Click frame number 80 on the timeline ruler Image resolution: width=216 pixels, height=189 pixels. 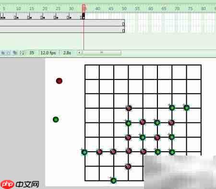(204, 9)
